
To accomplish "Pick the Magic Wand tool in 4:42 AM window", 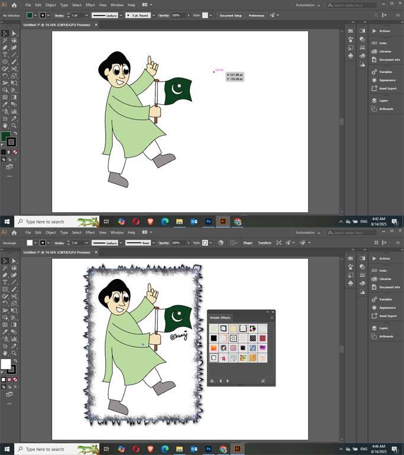I will tap(5, 41).
